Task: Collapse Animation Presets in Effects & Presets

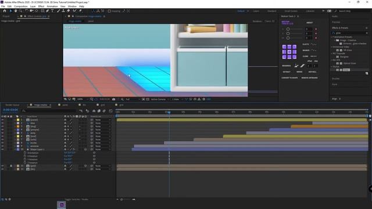Action: (x=332, y=37)
